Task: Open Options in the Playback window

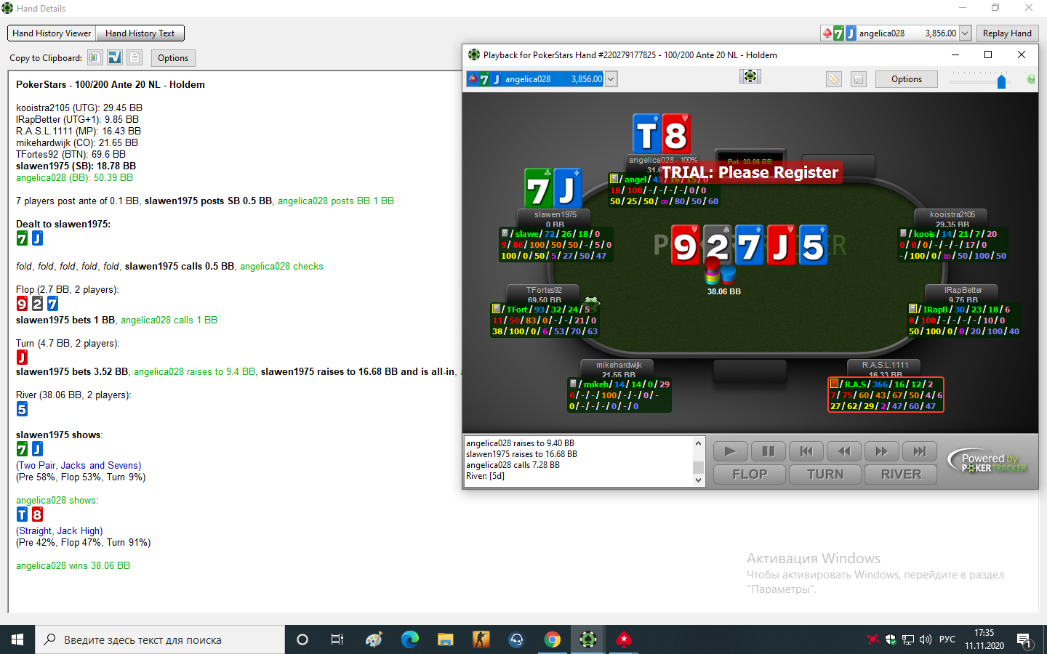Action: click(907, 79)
